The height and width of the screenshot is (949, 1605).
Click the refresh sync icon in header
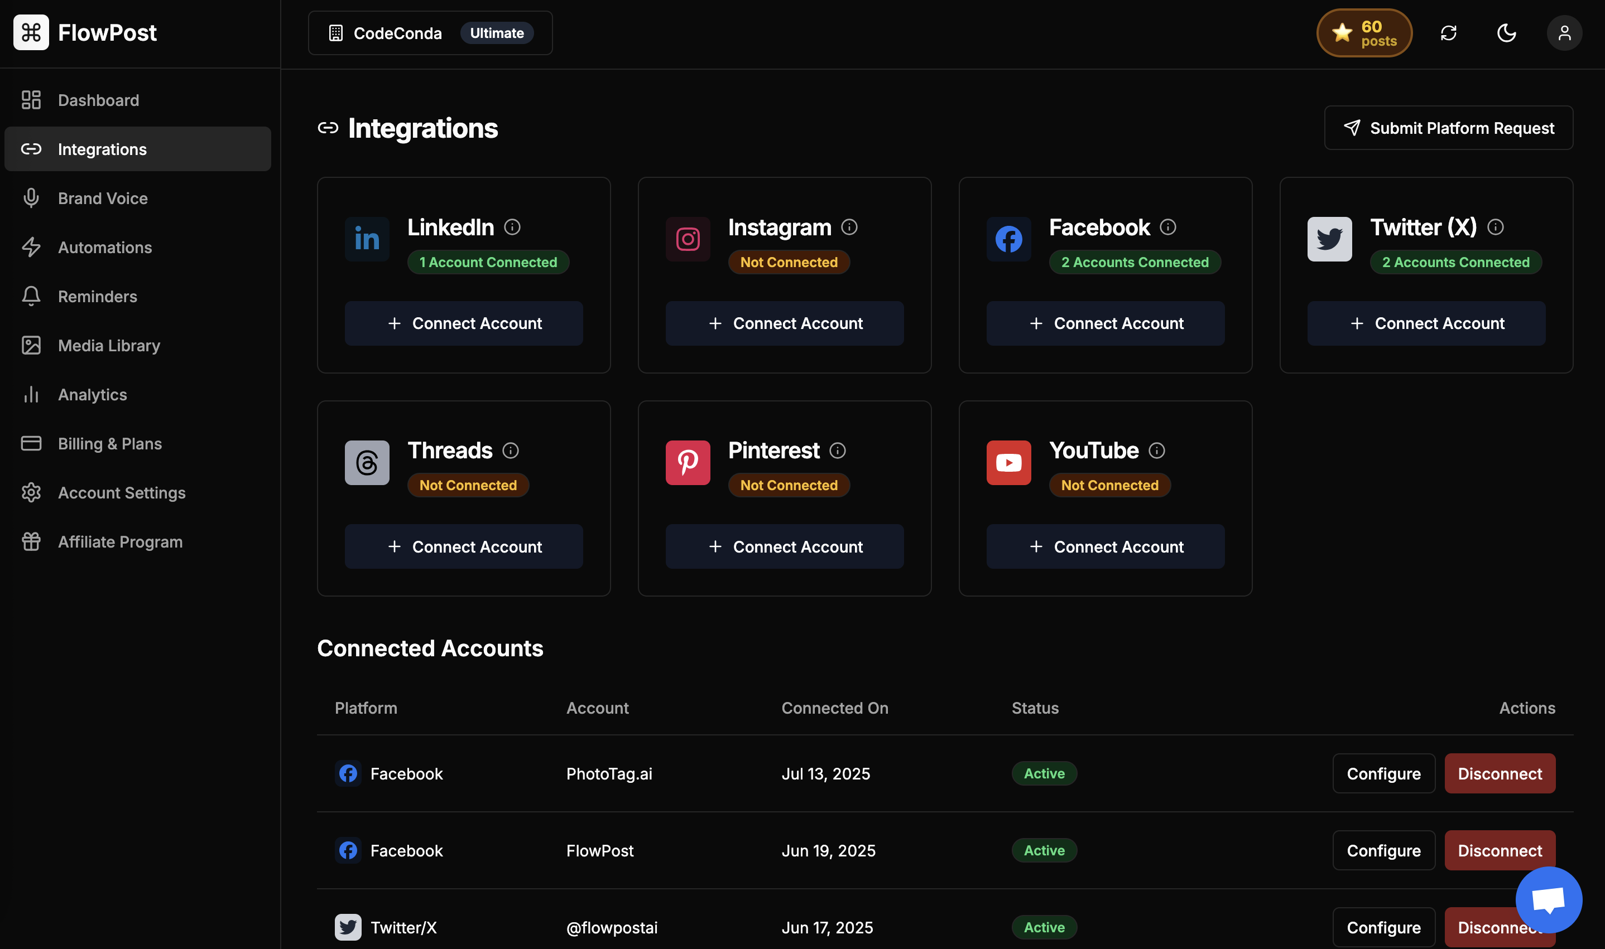1448,33
